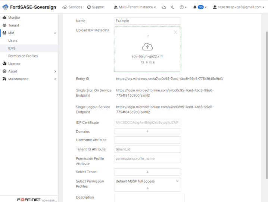Remove default MSSP full access profile
268x202 pixels.
coord(177,181)
